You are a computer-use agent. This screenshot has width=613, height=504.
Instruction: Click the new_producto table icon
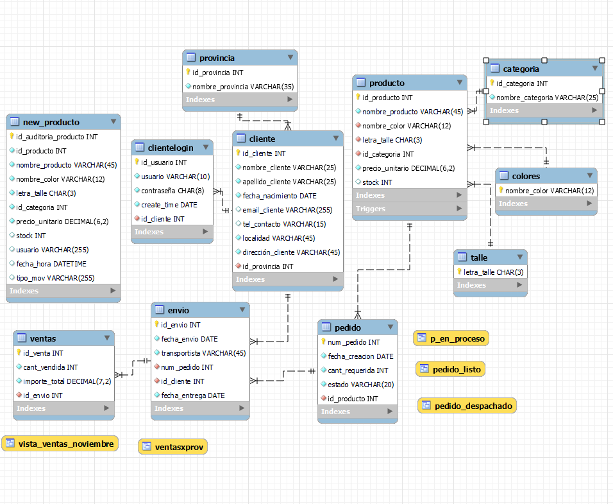[15, 122]
